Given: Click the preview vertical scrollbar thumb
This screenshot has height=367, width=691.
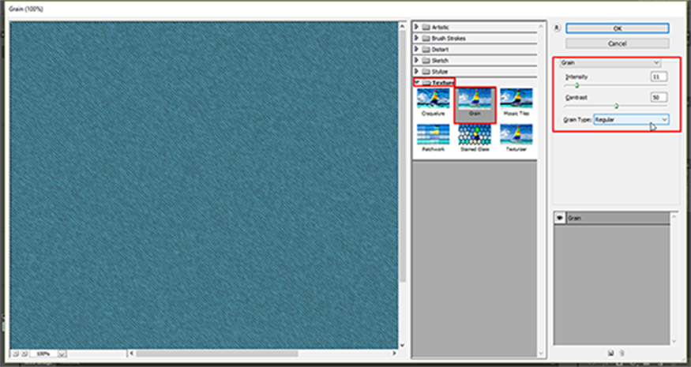Looking at the screenshot, I should click(402, 156).
